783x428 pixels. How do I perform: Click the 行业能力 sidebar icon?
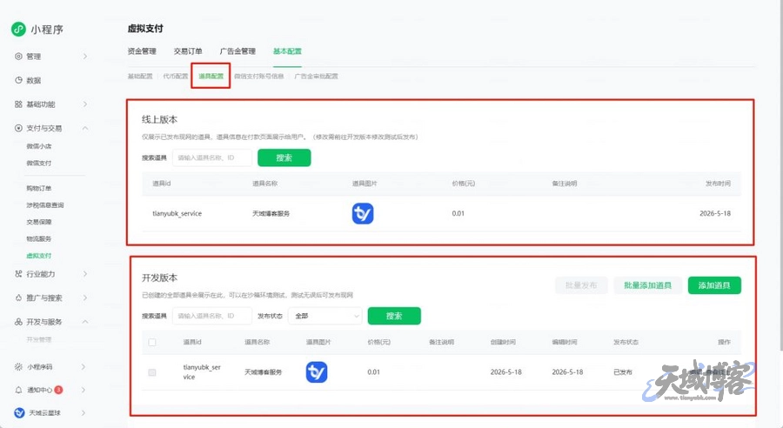click(18, 274)
